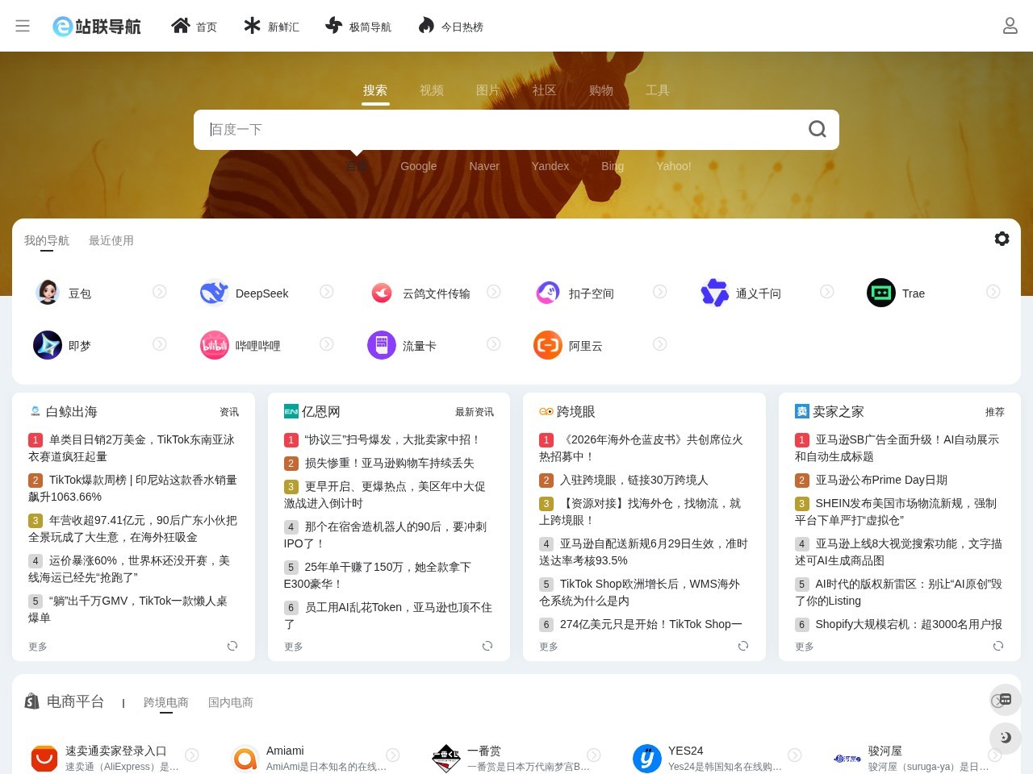Toggle dark mode moon button

point(1006,738)
